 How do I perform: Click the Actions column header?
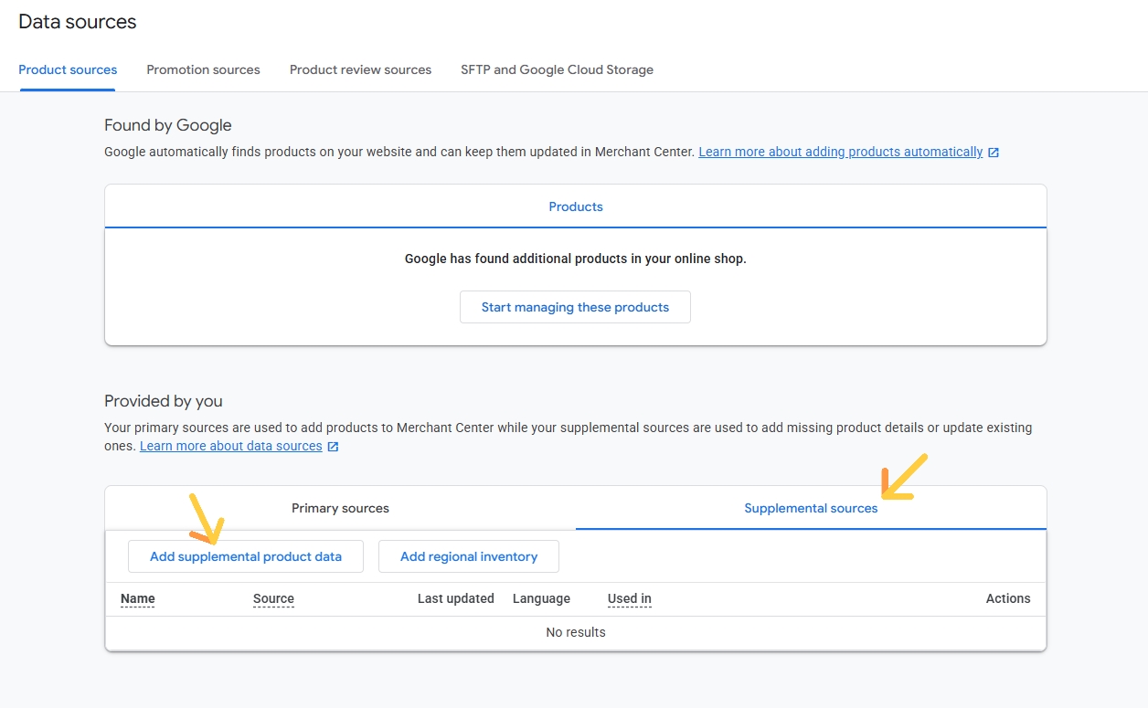click(1008, 598)
